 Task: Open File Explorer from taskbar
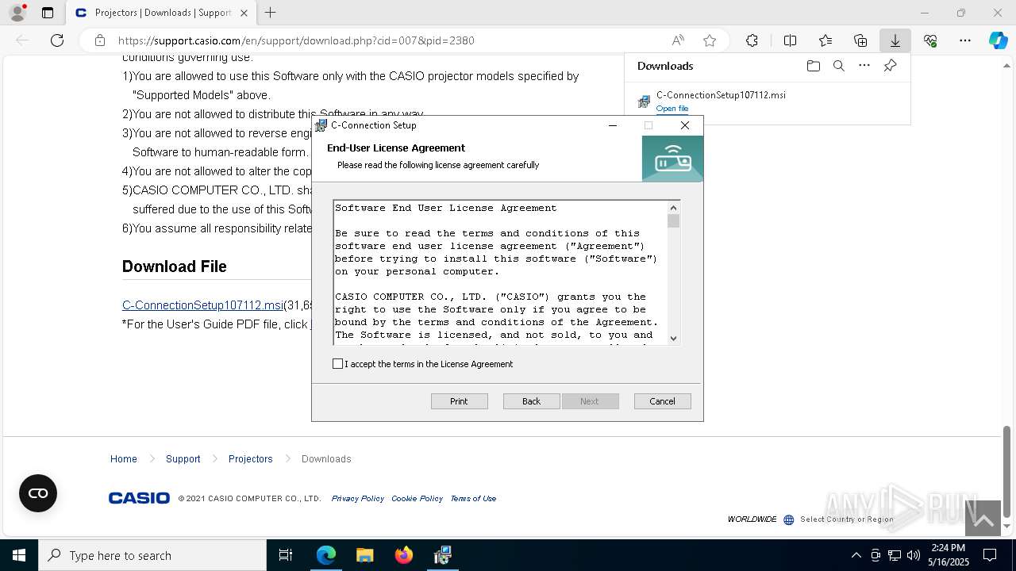(x=364, y=555)
